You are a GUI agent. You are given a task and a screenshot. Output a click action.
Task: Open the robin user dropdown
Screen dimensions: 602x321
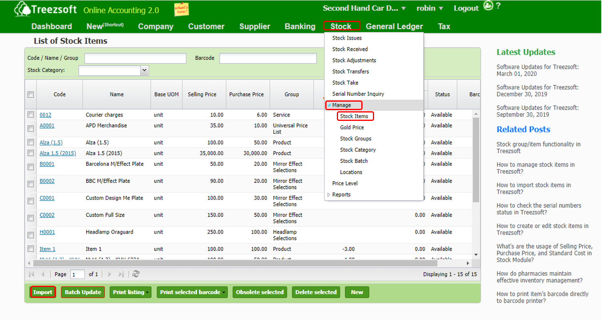[x=429, y=8]
